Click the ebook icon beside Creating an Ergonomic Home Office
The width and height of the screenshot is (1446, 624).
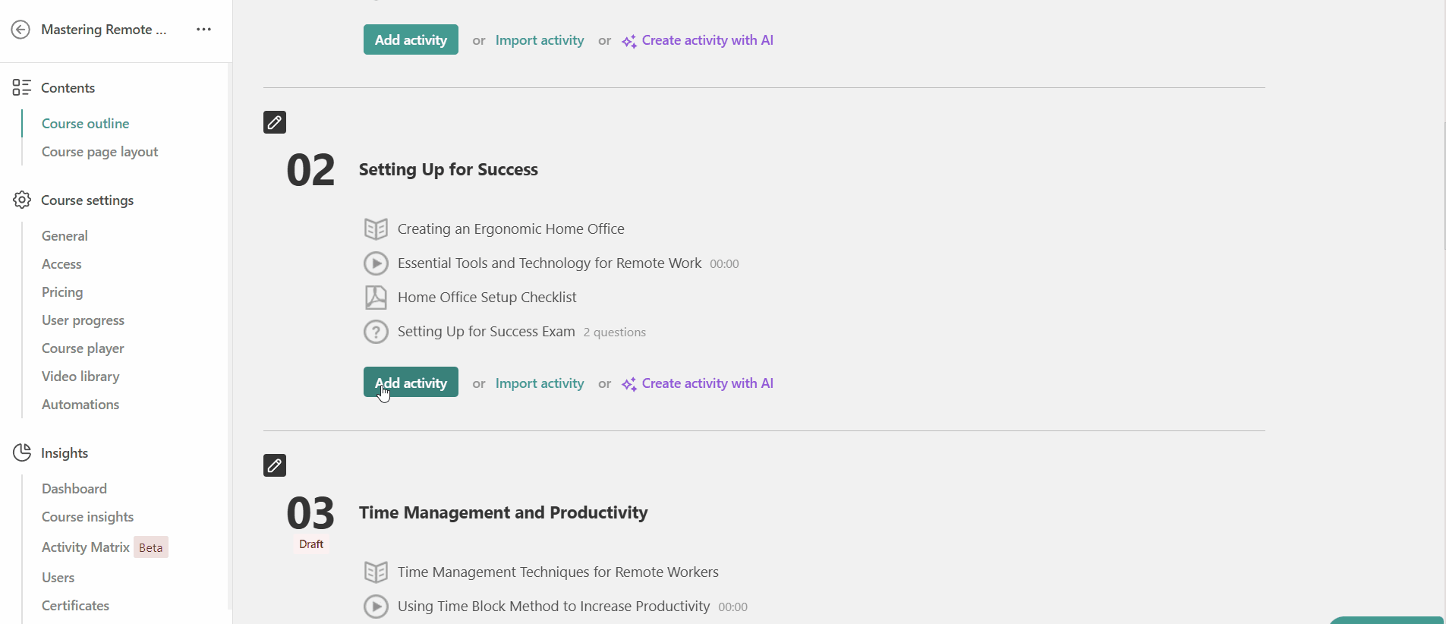coord(376,228)
